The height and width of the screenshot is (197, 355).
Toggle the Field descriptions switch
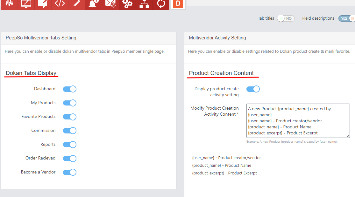(x=347, y=18)
